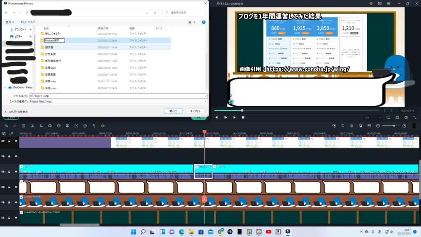Viewport: 421px width, 237px height.
Task: Click the refresh icon in the address bar
Action: 155,13
